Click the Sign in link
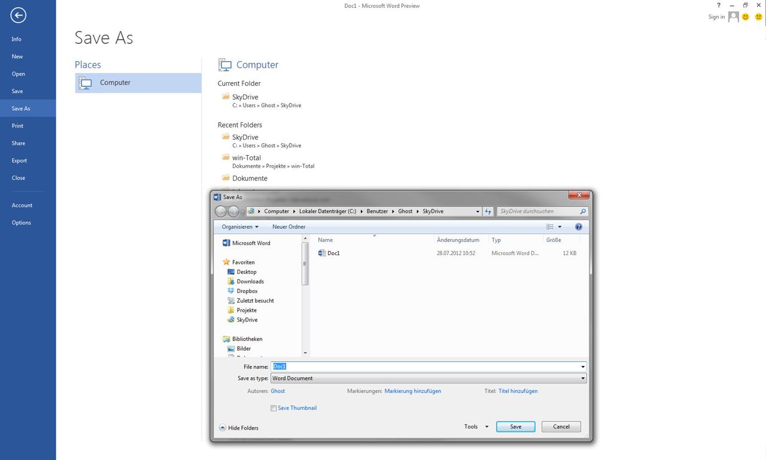 716,17
